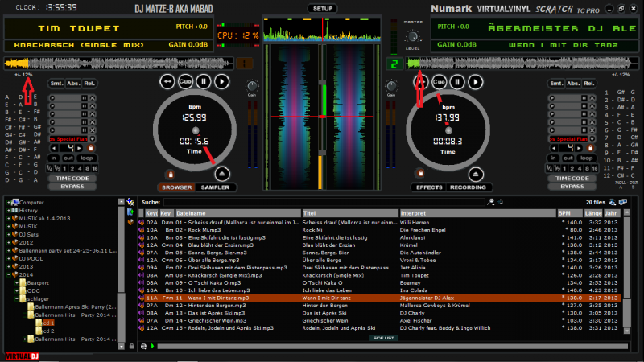
Task: Eject the track from the left deck
Action: click(x=223, y=173)
